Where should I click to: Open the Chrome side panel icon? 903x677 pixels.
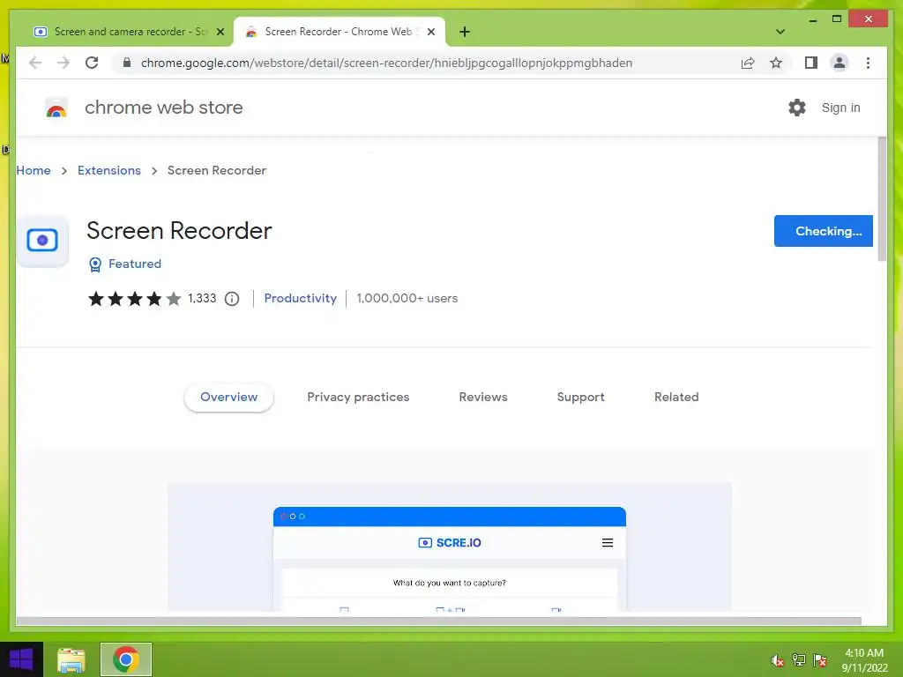811,63
